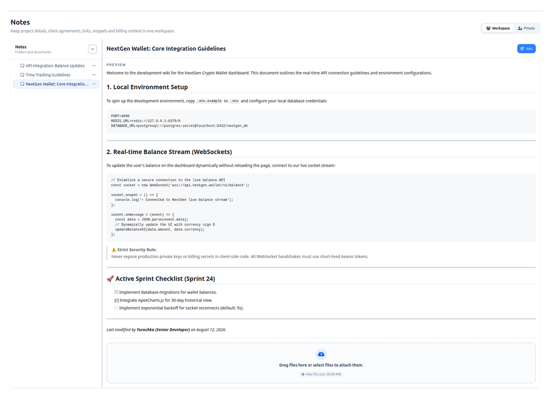Click the '.env.example' inline code

(209, 101)
